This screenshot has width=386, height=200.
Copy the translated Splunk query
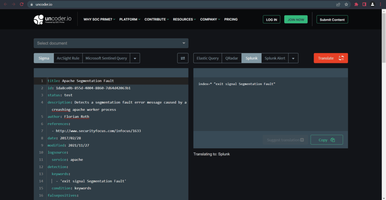326,140
